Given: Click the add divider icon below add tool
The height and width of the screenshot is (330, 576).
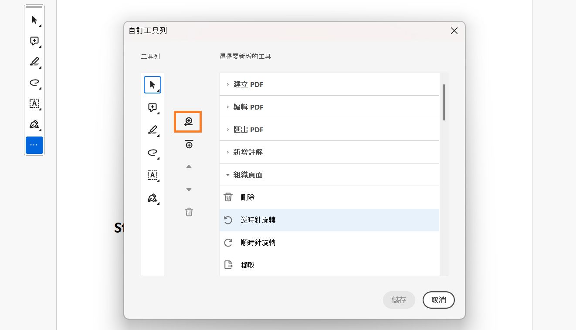Looking at the screenshot, I should pyautogui.click(x=188, y=144).
